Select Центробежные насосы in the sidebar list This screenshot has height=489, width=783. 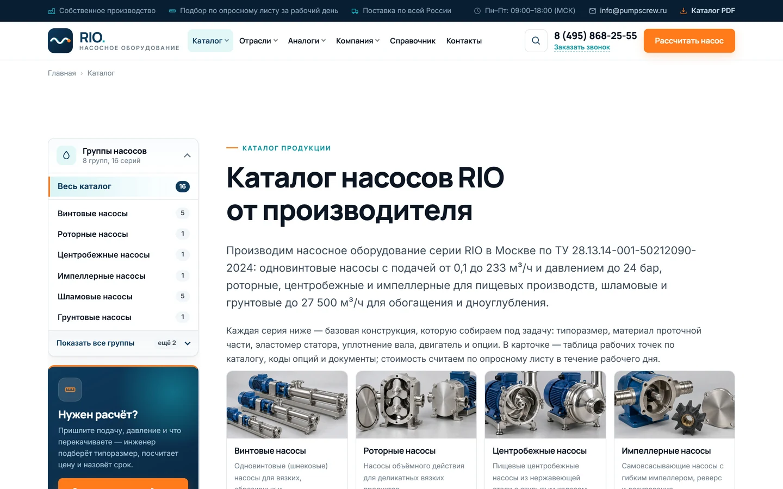coord(123,255)
